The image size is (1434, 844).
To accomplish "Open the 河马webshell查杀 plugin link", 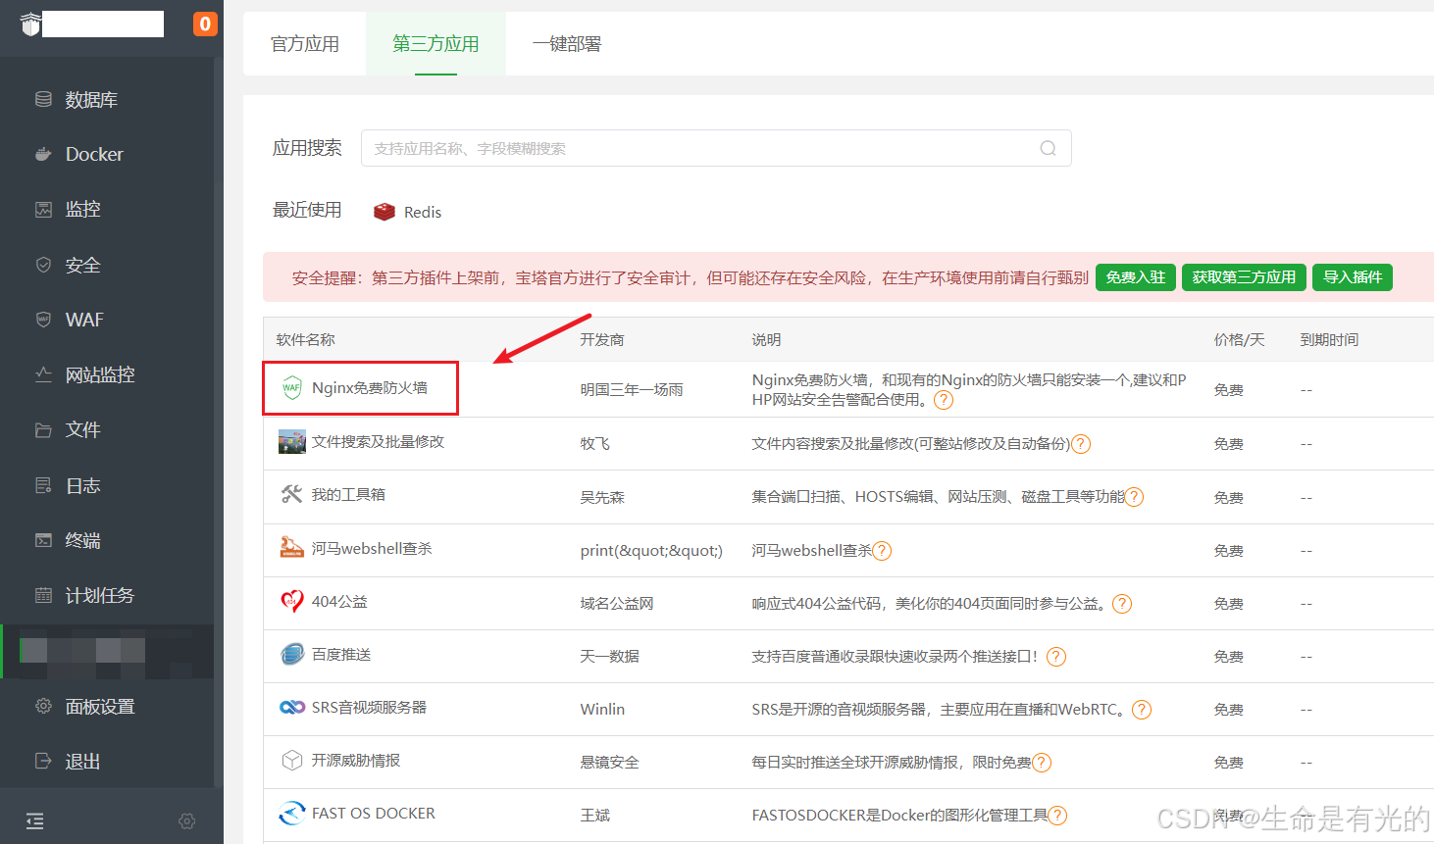I will click(x=372, y=548).
